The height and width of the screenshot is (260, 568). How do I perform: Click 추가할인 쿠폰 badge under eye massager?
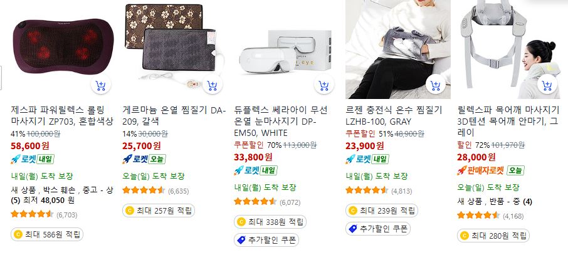click(x=266, y=240)
